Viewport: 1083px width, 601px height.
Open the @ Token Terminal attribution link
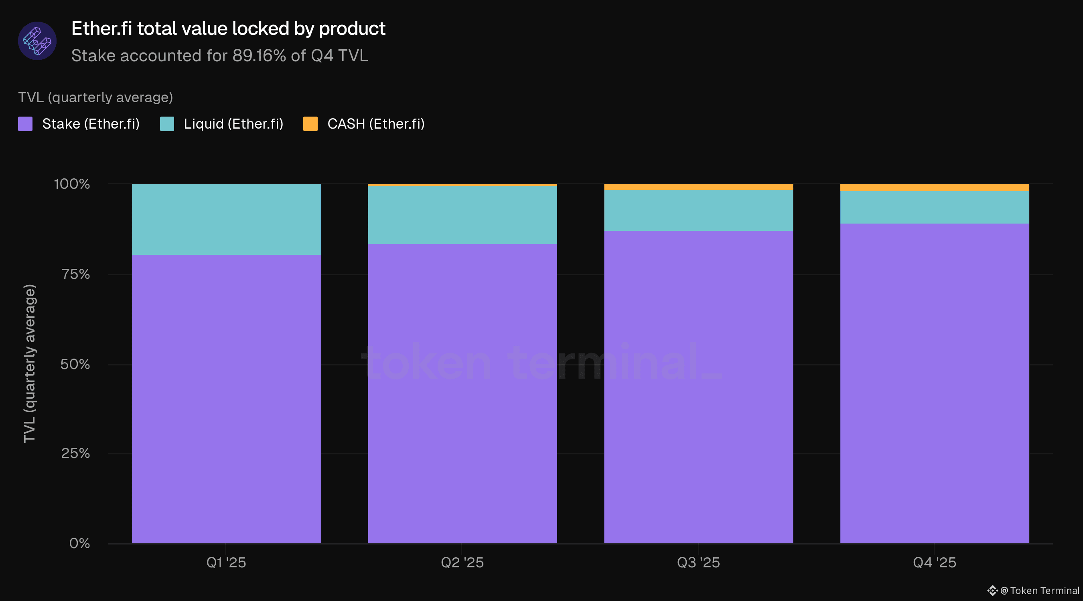tap(1040, 591)
